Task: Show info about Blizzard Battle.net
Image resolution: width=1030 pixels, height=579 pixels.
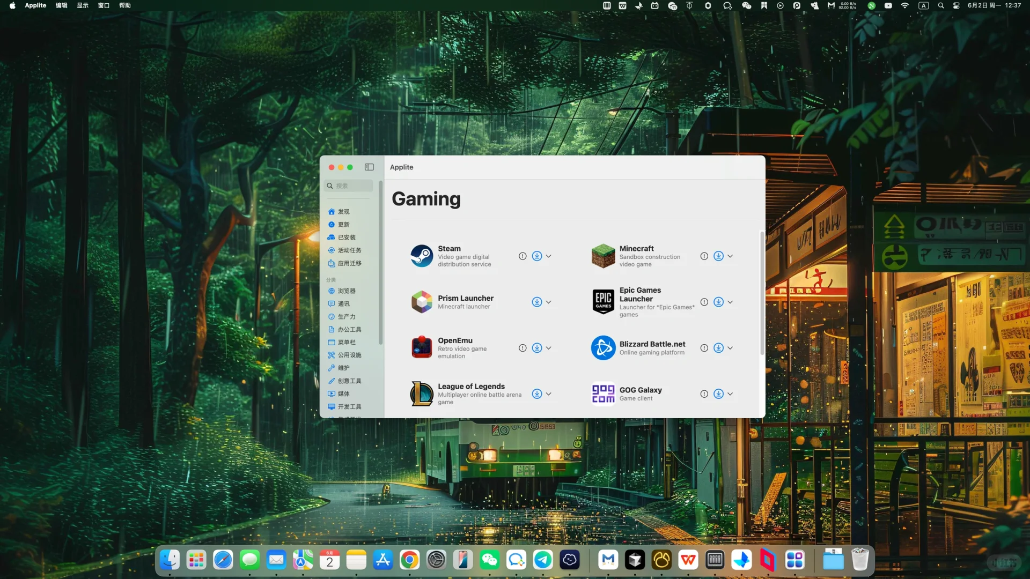Action: pos(704,347)
